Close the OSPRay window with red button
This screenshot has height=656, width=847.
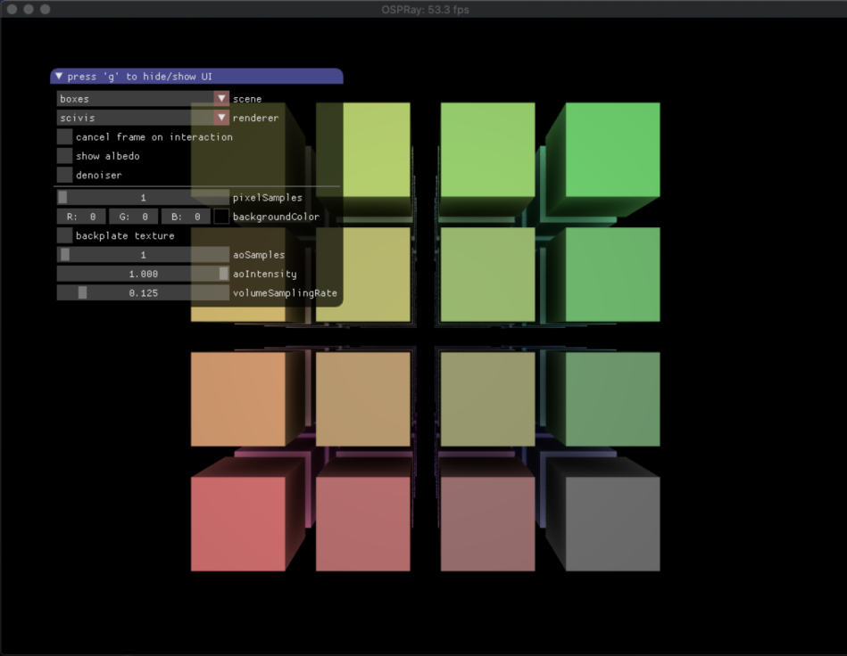click(12, 9)
